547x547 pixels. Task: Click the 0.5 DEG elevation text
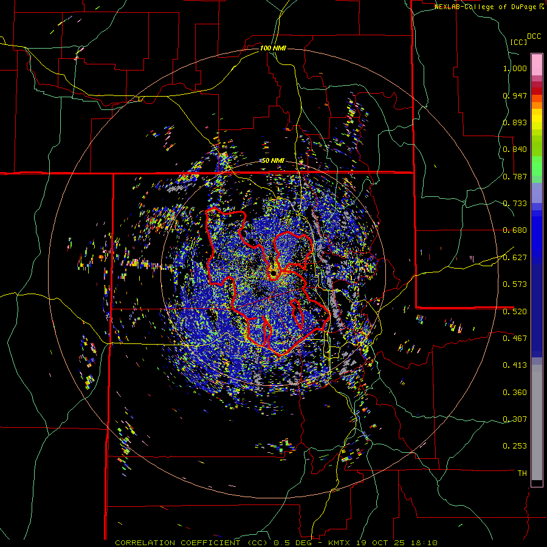294,543
